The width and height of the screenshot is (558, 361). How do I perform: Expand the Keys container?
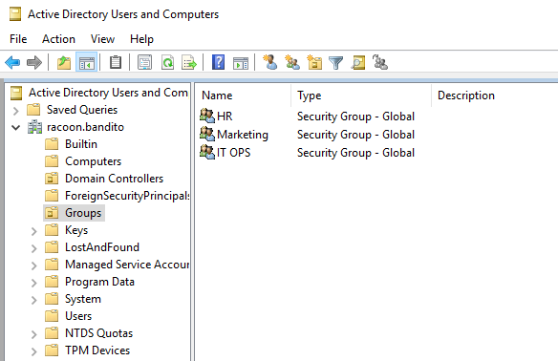click(x=33, y=231)
